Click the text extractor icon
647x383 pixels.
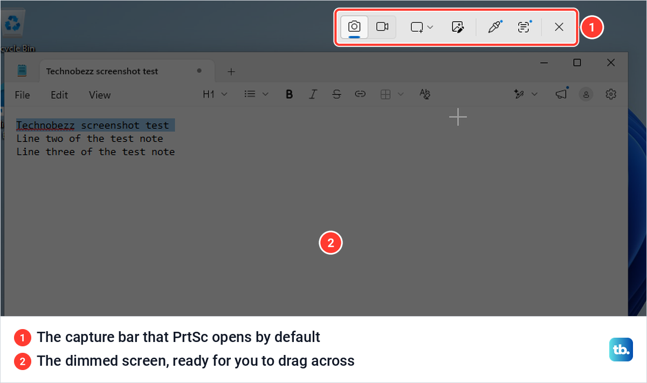coord(524,27)
